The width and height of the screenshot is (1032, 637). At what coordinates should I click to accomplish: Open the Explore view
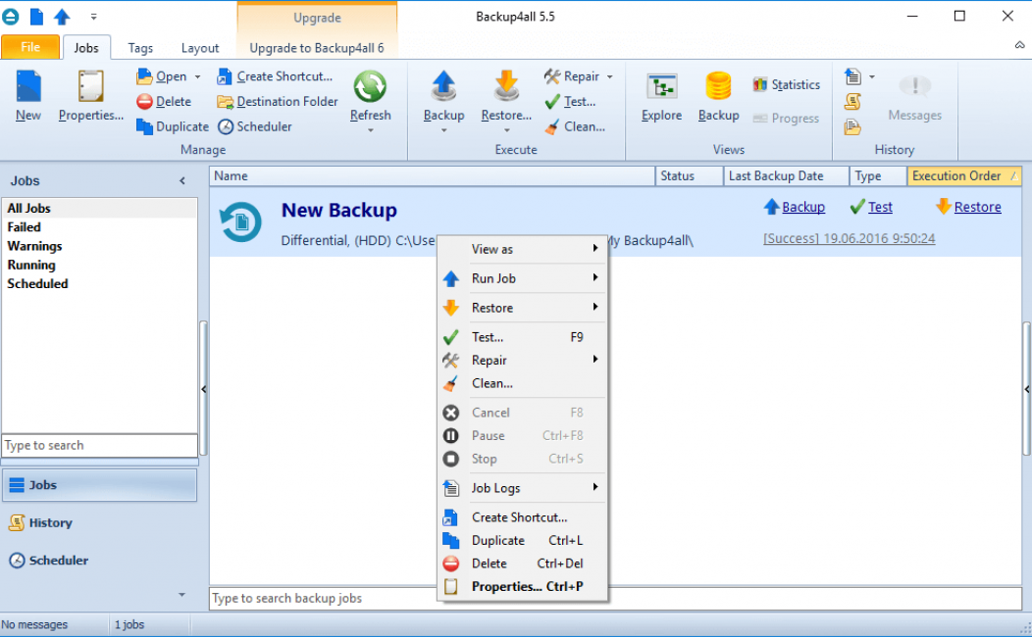pyautogui.click(x=661, y=96)
